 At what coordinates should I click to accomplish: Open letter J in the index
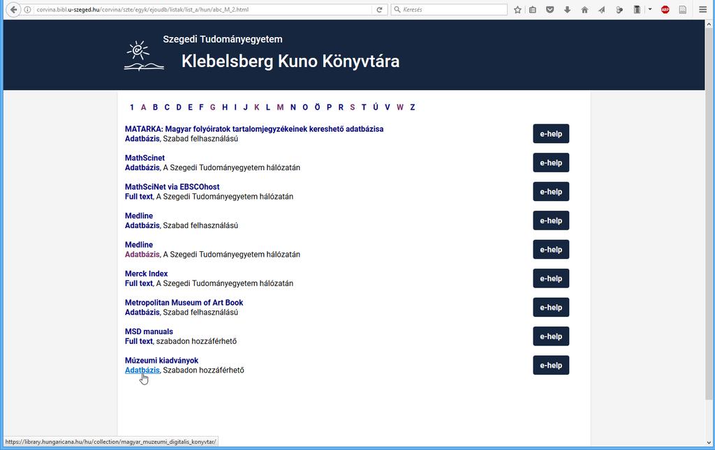click(x=245, y=107)
